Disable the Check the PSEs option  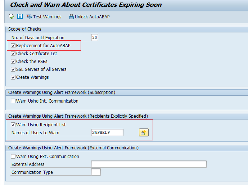pyautogui.click(x=13, y=62)
